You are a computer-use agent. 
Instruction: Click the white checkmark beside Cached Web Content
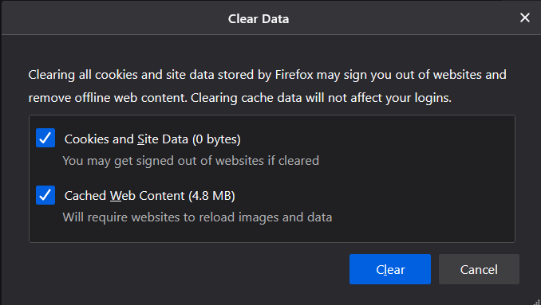45,195
